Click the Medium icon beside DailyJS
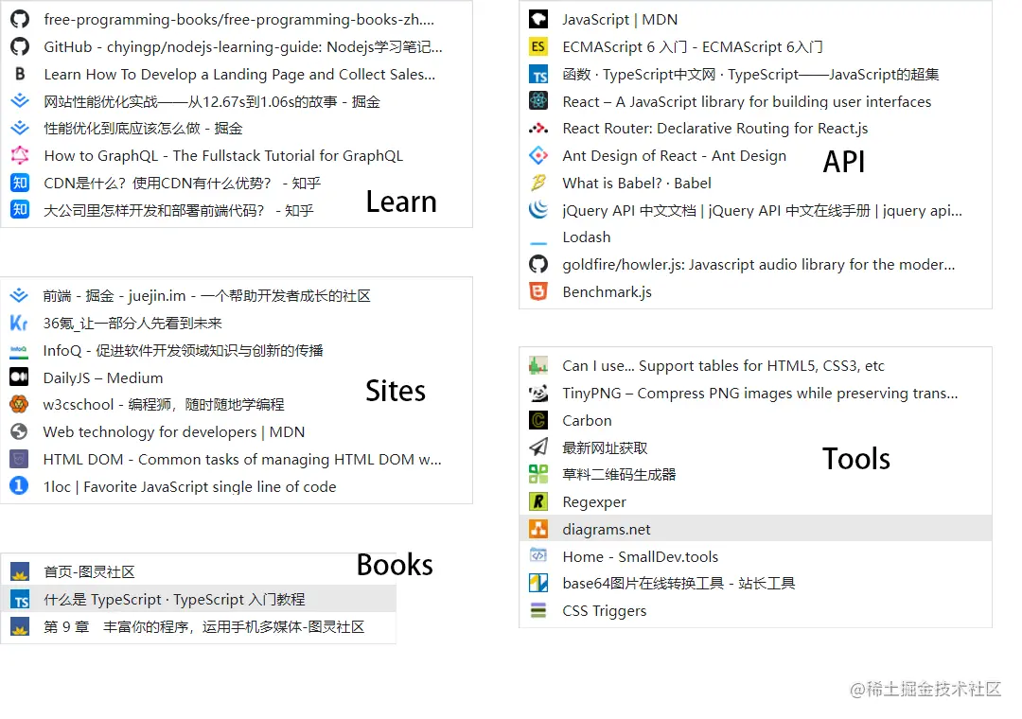The height and width of the screenshot is (719, 1022). pyautogui.click(x=19, y=377)
